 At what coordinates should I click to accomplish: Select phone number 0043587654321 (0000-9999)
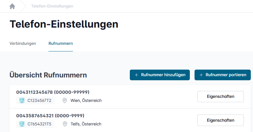[50, 116]
